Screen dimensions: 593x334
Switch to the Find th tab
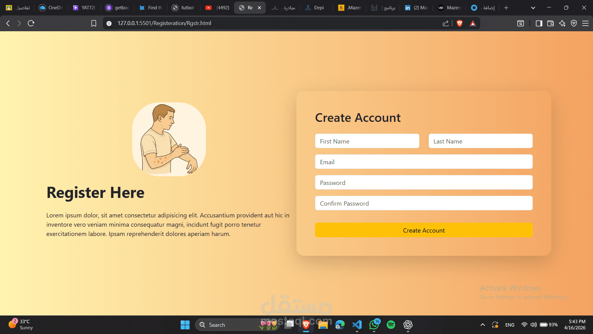pos(151,8)
